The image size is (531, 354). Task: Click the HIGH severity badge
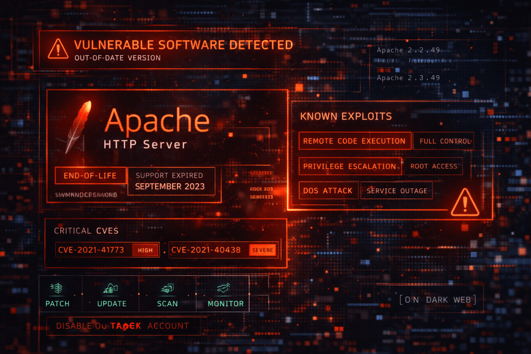click(x=145, y=250)
